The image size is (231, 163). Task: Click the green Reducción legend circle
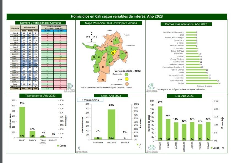pyautogui.click(x=127, y=74)
